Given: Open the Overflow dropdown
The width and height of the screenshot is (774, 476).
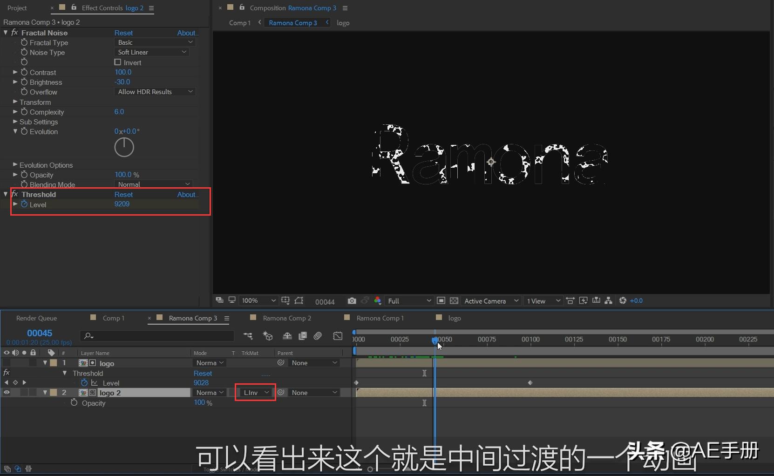Looking at the screenshot, I should 155,92.
